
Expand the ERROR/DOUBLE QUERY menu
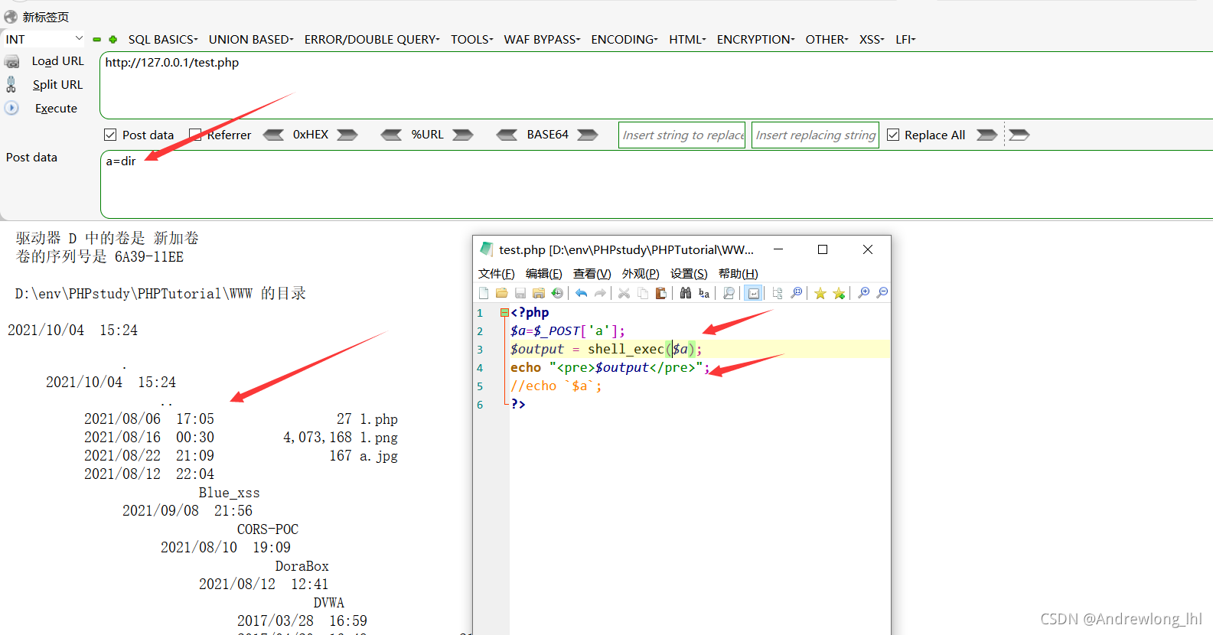372,39
